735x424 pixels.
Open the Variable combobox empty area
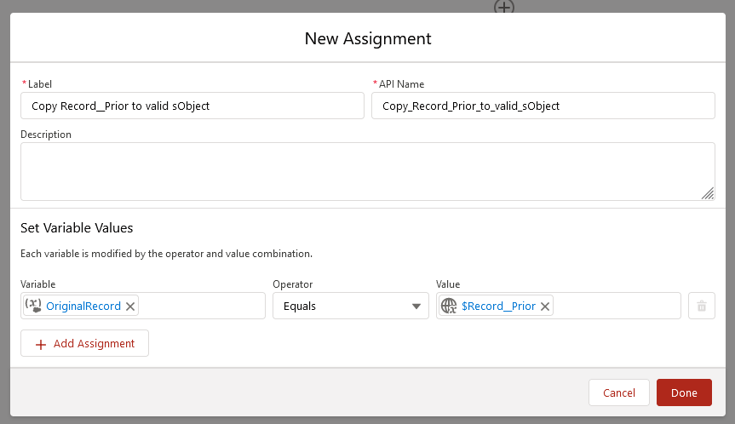coord(200,306)
